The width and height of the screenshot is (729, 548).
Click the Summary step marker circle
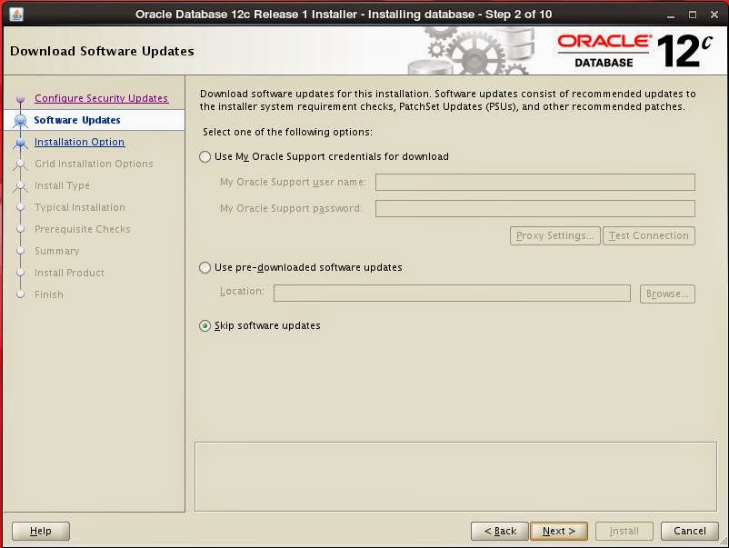[21, 251]
